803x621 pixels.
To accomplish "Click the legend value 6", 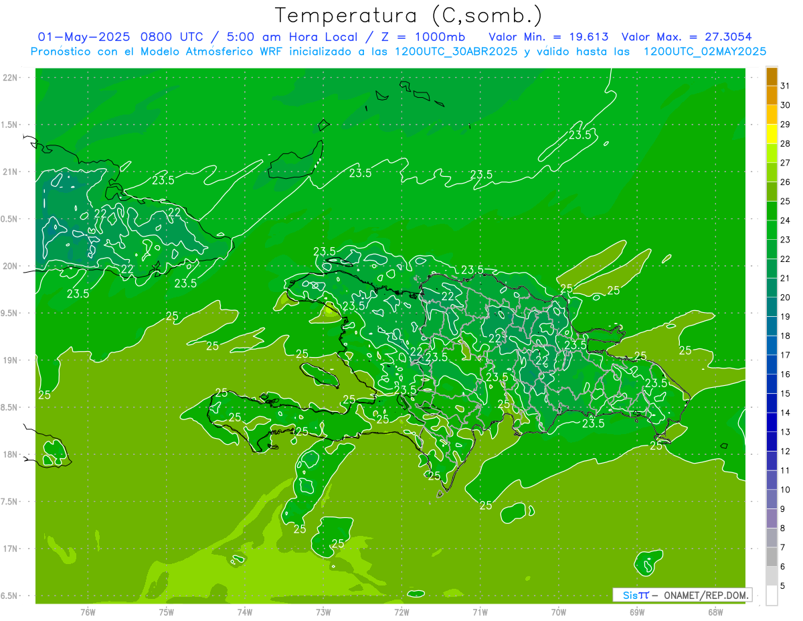I will point(783,567).
